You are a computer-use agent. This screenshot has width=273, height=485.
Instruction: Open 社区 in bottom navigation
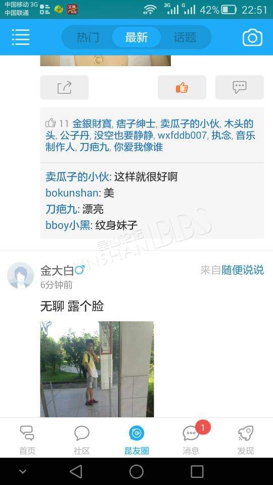82,440
